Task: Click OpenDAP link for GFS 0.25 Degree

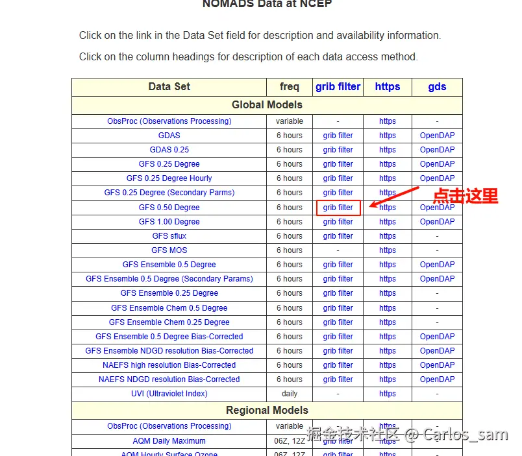Action: click(437, 164)
